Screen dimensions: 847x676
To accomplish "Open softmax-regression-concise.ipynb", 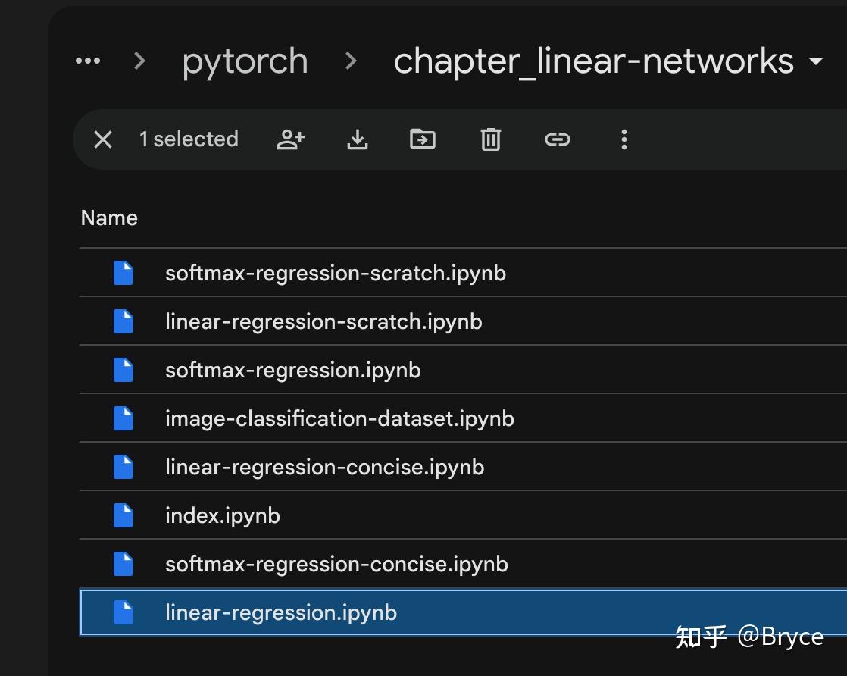I will [x=336, y=564].
